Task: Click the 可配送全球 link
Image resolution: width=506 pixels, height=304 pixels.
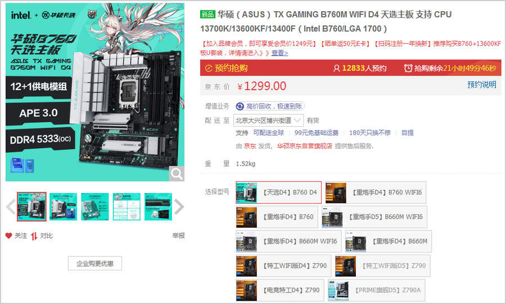Action: click(269, 133)
